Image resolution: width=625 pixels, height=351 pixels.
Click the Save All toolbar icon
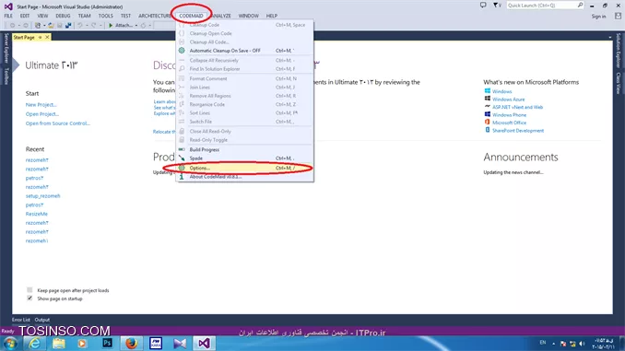pyautogui.click(x=68, y=26)
